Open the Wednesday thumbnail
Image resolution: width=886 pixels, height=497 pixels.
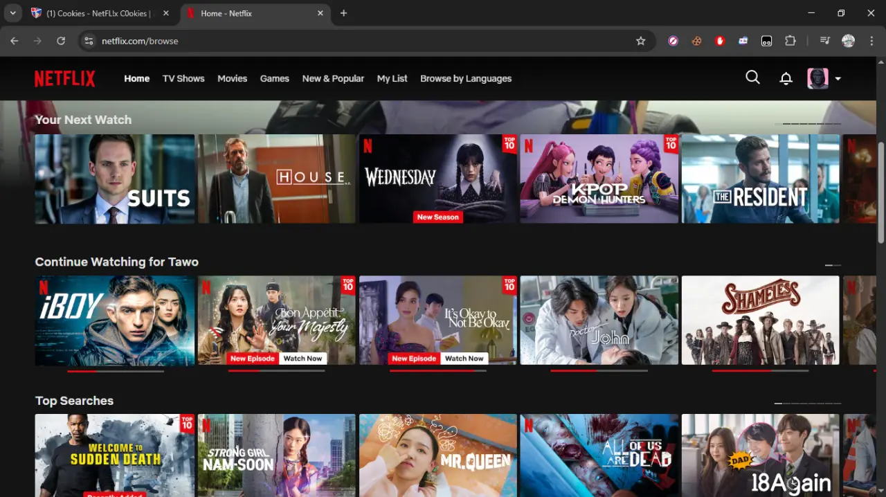pyautogui.click(x=438, y=179)
